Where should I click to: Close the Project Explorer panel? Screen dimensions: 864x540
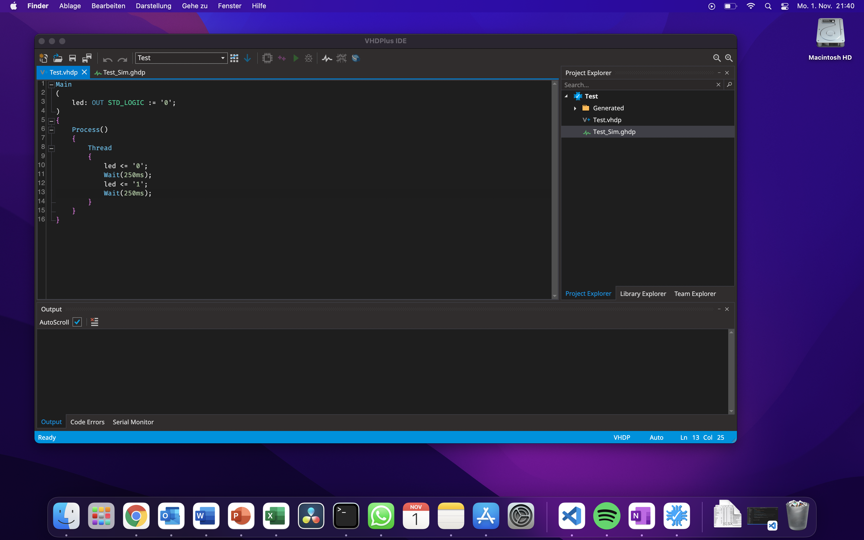[727, 73]
